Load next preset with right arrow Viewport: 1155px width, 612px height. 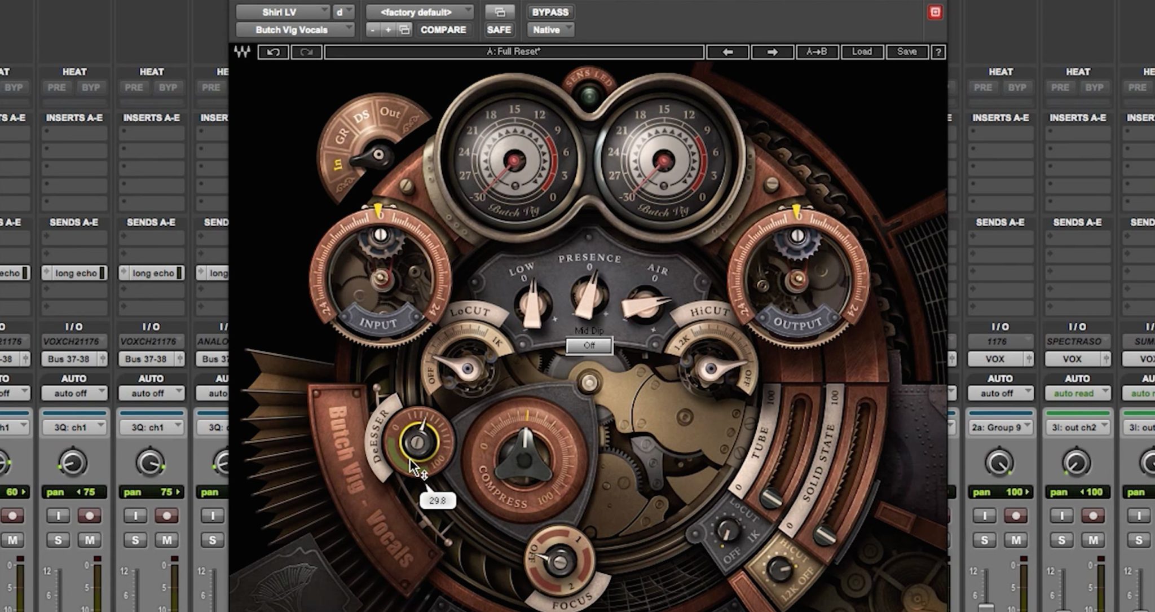[772, 52]
